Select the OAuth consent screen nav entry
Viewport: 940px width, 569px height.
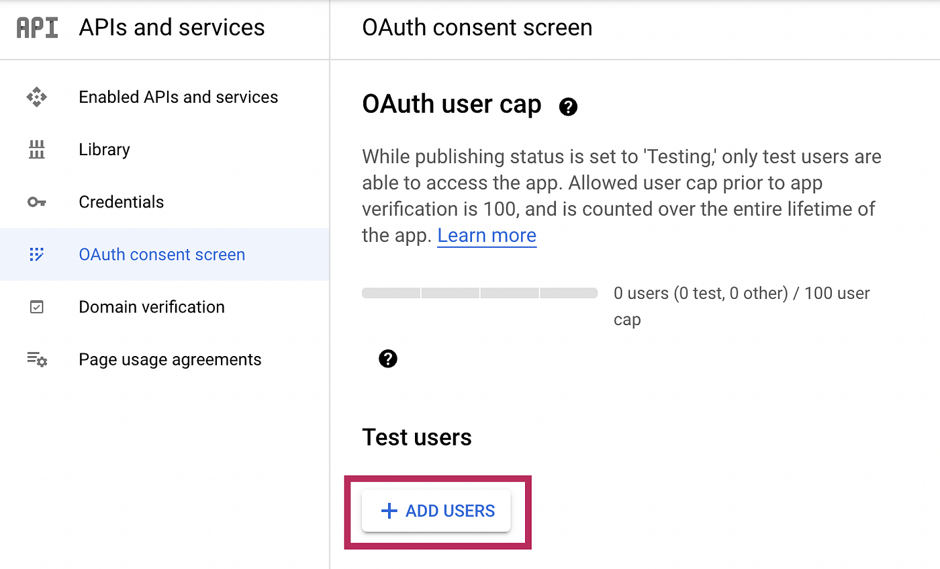(x=162, y=254)
